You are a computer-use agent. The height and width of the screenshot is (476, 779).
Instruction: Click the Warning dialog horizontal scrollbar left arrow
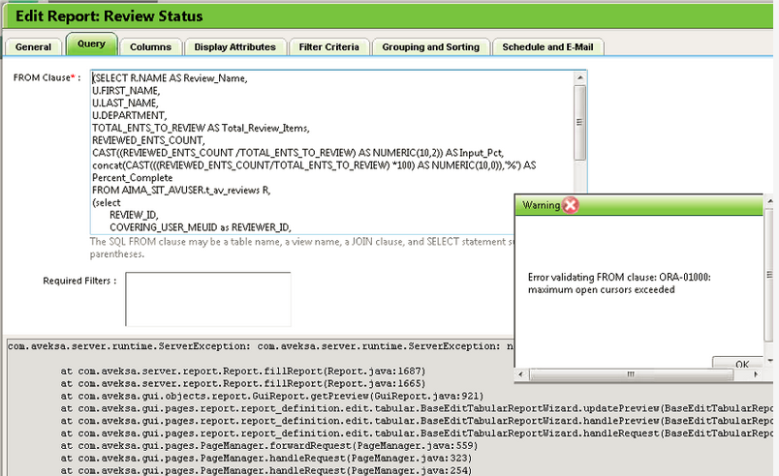click(521, 374)
